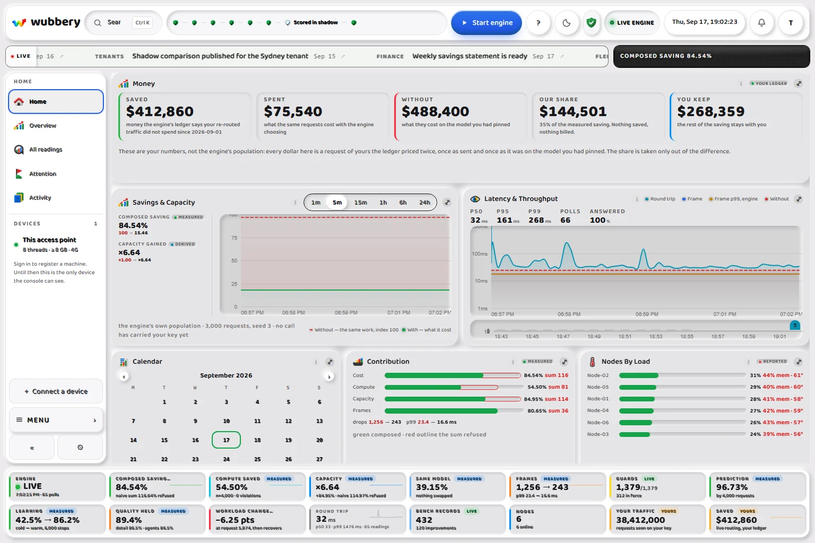Screen dimensions: 815x543
Task: Click the Start engine button
Action: click(x=487, y=23)
